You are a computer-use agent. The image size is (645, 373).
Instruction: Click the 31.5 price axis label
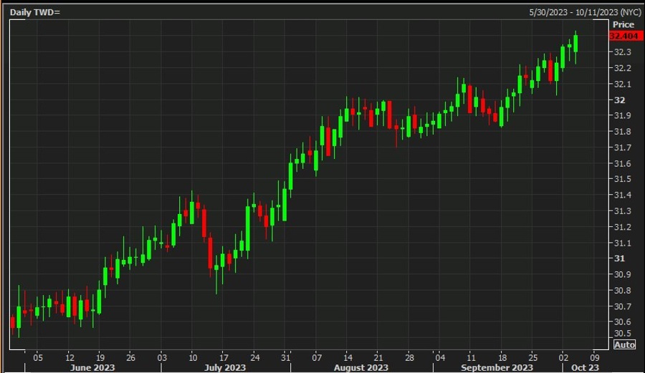coord(622,179)
